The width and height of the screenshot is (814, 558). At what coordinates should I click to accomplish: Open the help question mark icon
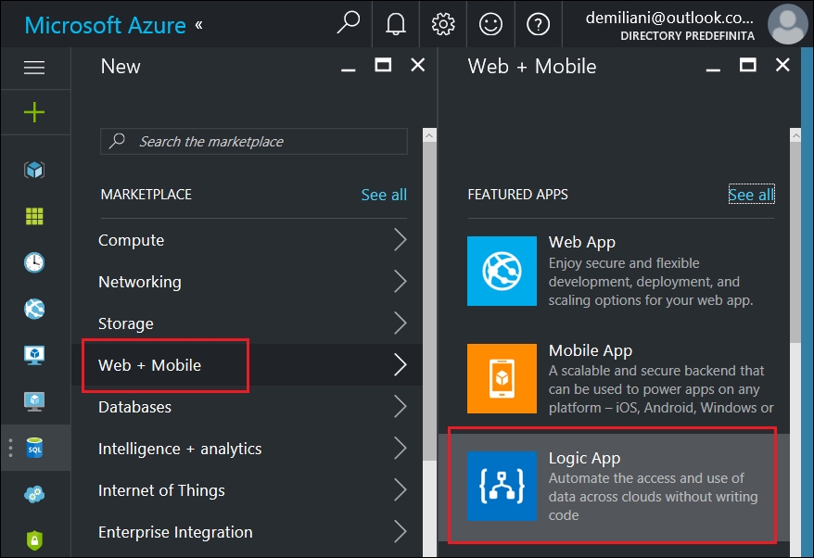(538, 24)
